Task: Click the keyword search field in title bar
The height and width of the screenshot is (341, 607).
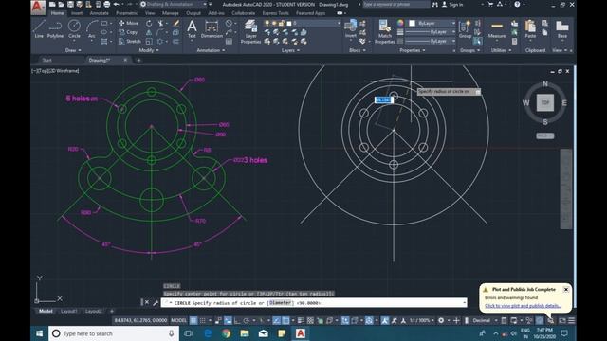Action: 395,4
